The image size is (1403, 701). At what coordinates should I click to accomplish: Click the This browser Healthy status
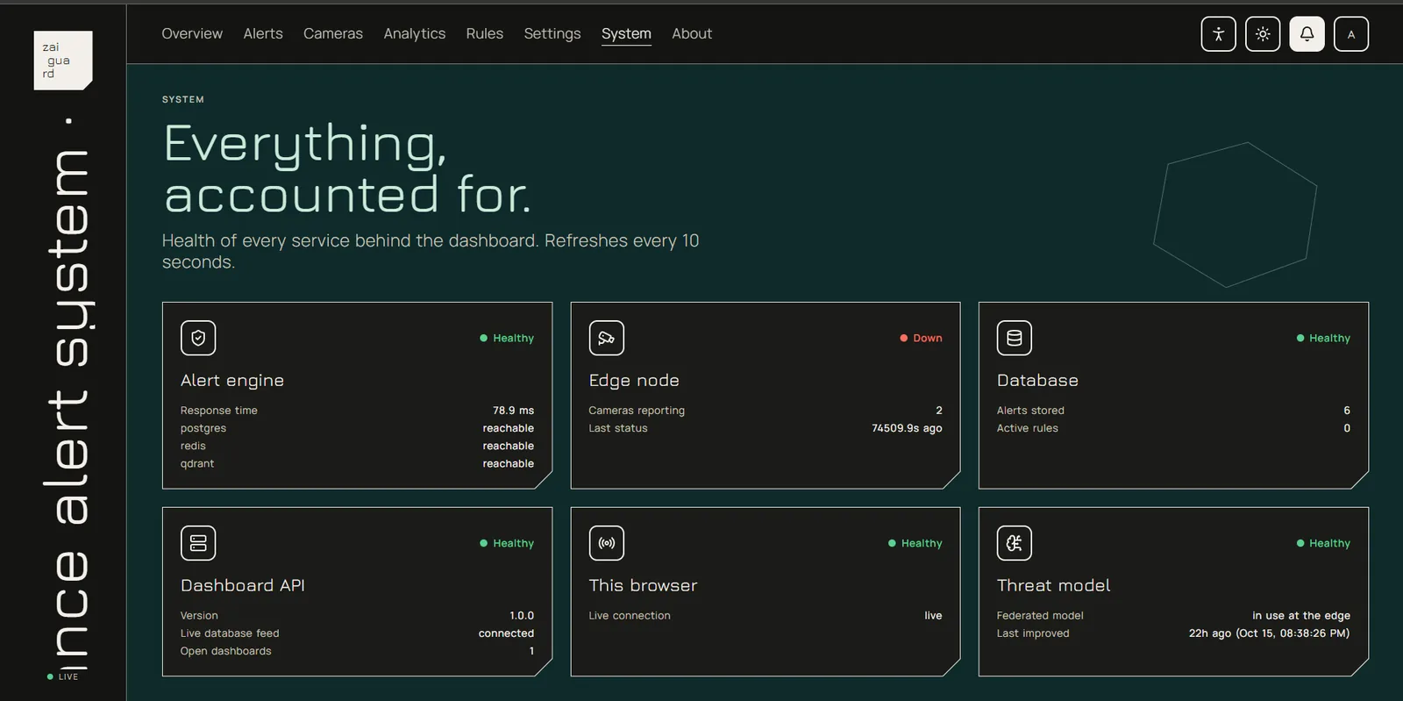pyautogui.click(x=915, y=543)
